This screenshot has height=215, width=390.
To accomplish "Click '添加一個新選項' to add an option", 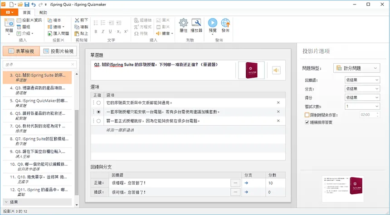I will coord(120,130).
